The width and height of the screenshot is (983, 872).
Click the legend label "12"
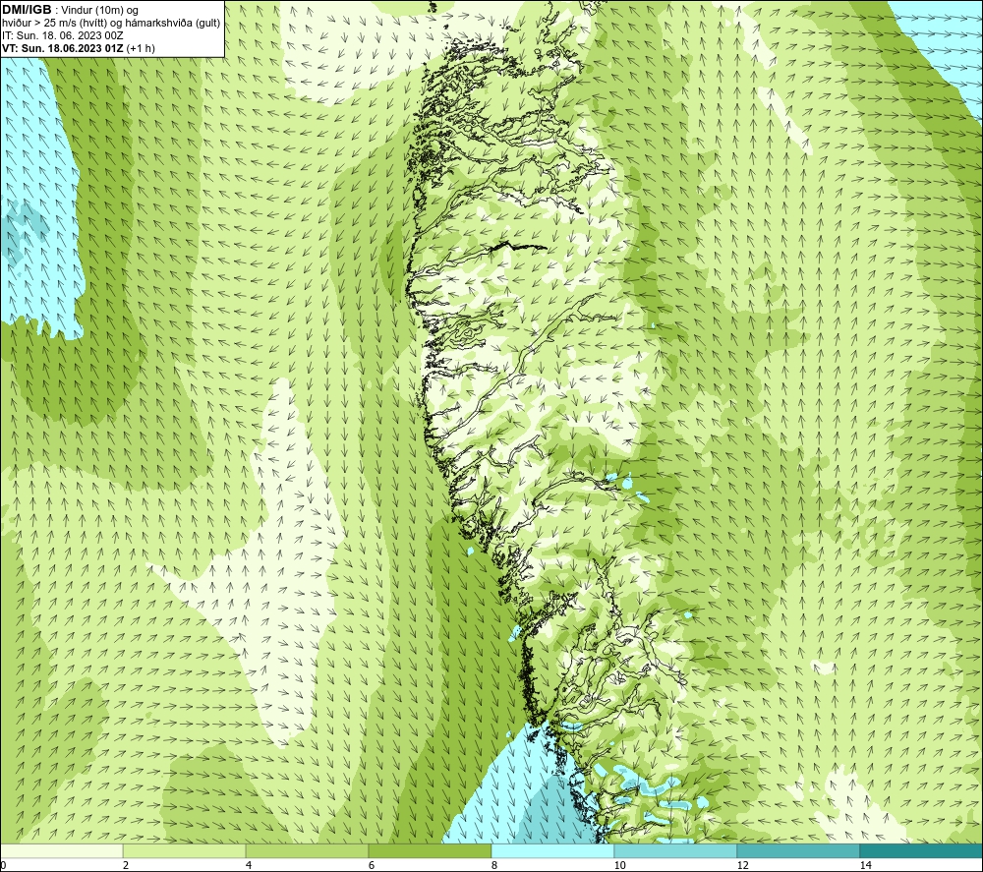tap(742, 865)
